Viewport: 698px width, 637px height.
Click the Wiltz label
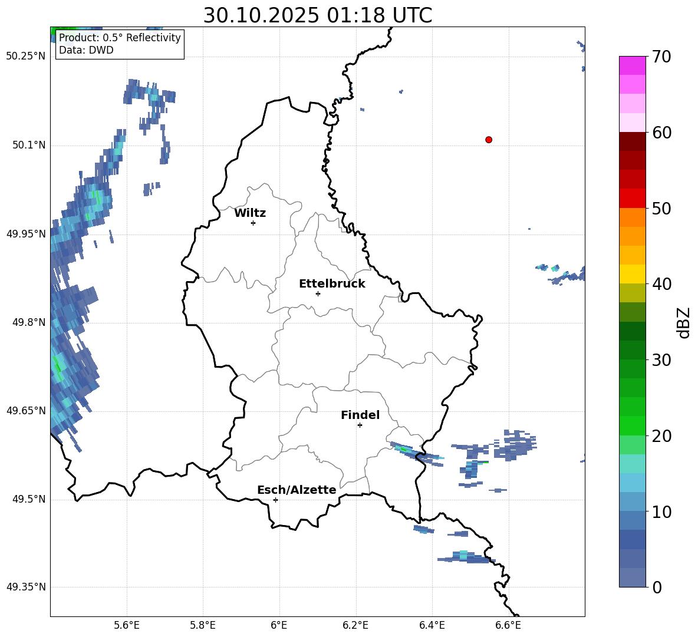tap(250, 213)
